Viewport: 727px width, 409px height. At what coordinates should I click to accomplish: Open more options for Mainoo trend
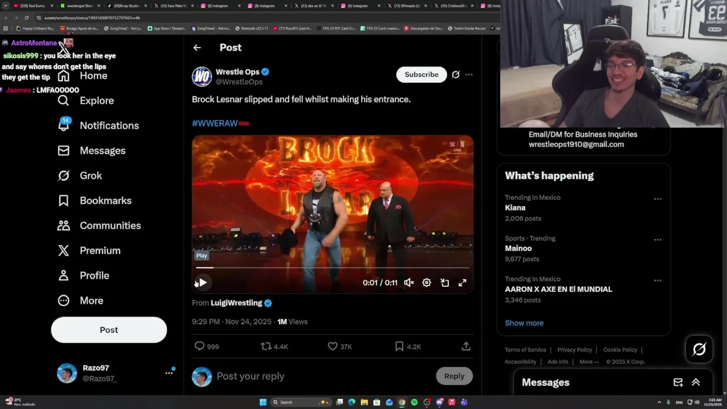(658, 240)
